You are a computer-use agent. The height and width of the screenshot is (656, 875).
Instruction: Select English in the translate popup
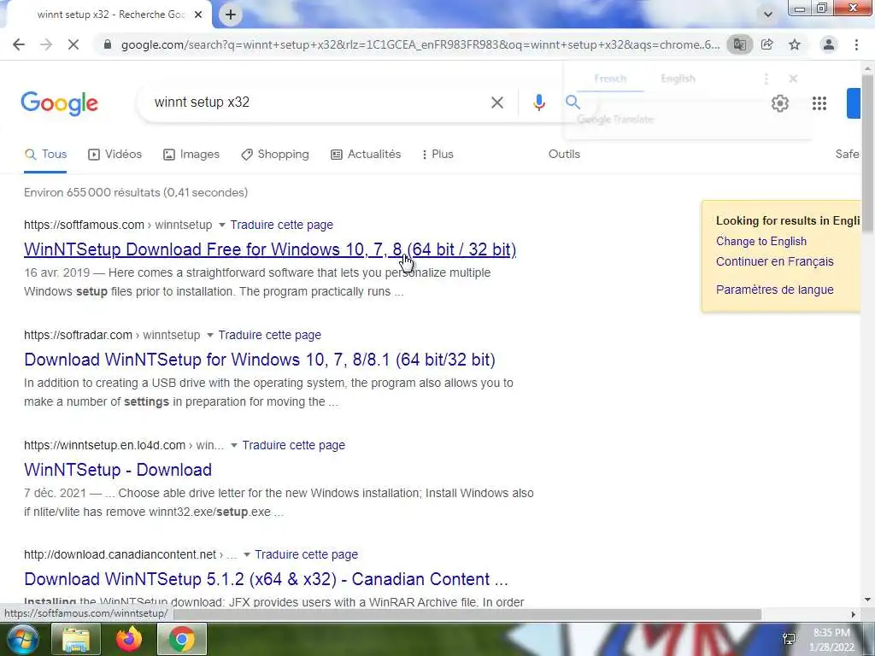coord(678,79)
